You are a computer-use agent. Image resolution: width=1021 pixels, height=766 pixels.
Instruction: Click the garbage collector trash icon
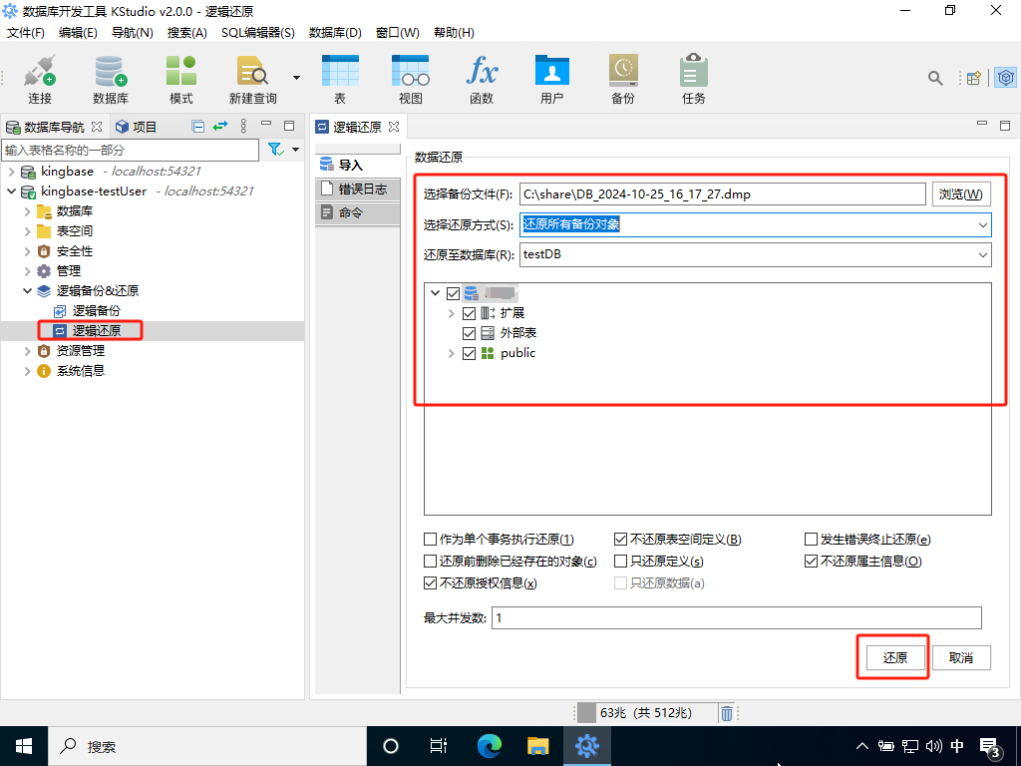click(x=727, y=713)
